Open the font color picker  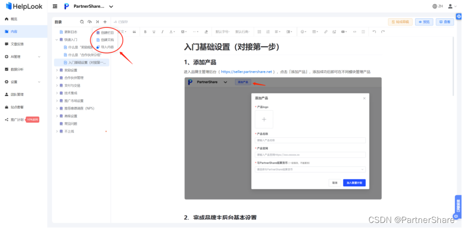(172, 32)
